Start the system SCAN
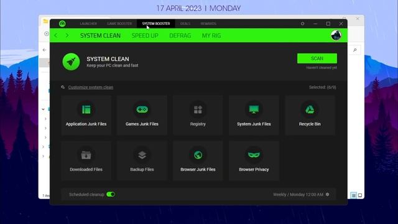The image size is (398, 224). pos(317,58)
